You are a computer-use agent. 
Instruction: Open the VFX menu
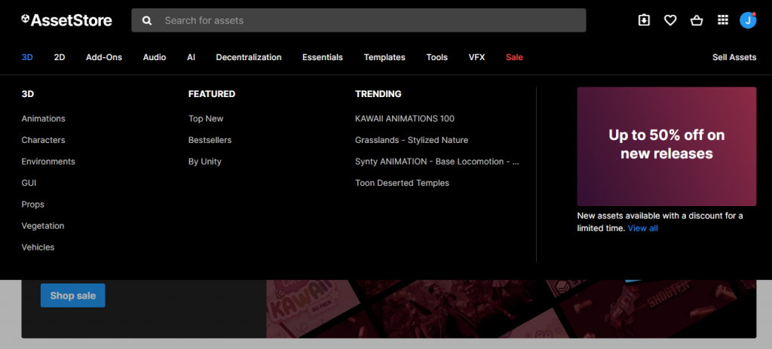(476, 57)
